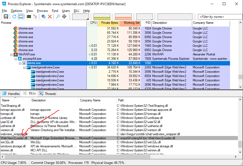This screenshot has height=166, width=243.
Task: Sort by the Private Bytes column header
Action: pos(108,23)
